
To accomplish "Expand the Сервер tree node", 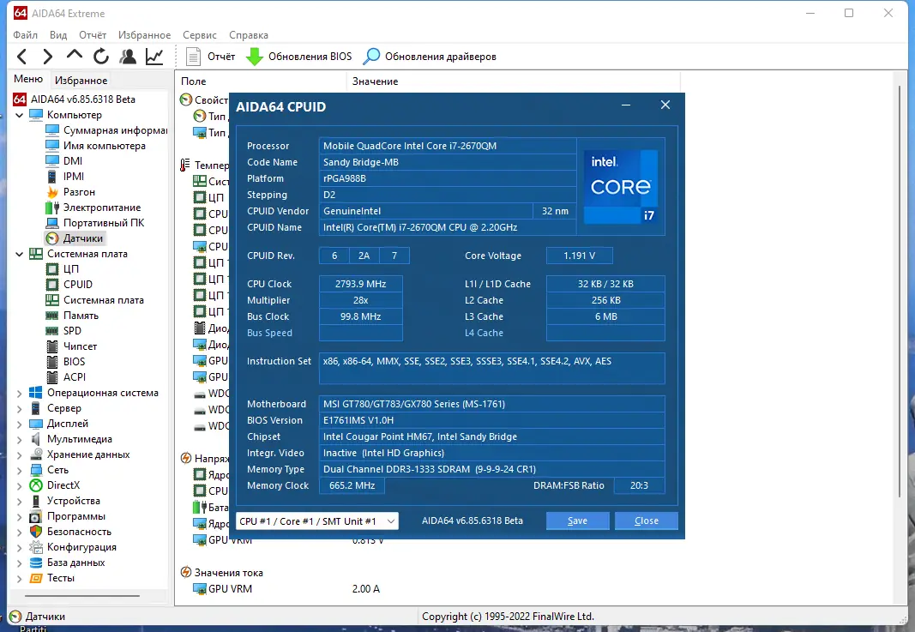I will tap(19, 408).
